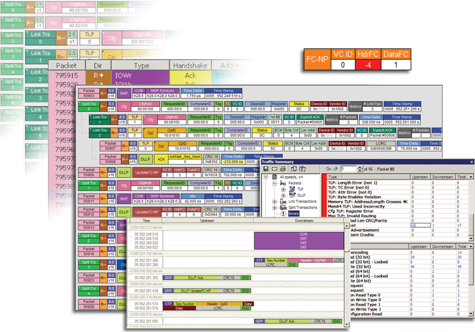Viewport: 475px width, 332px height.
Task: Click the Total column header in the errors table
Action: (x=462, y=177)
